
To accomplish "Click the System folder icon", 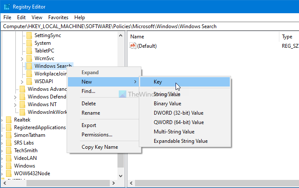I will click(x=29, y=43).
